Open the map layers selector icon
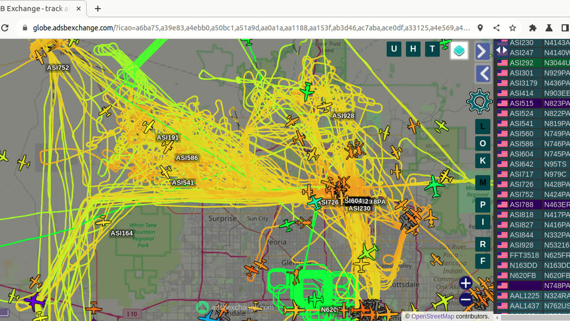This screenshot has height=321, width=570. (x=459, y=50)
